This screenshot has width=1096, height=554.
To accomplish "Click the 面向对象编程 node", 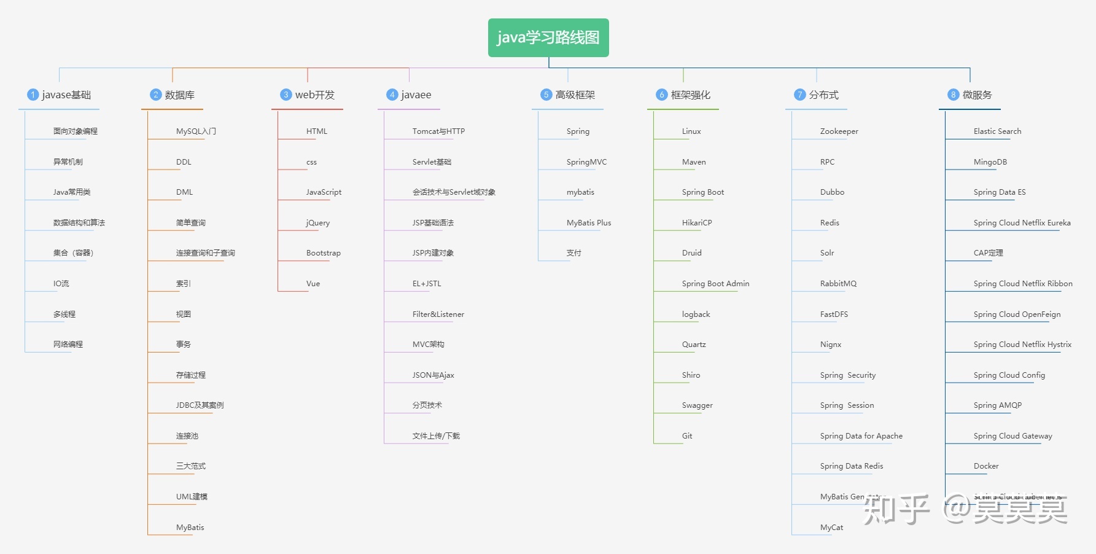I will pyautogui.click(x=76, y=131).
